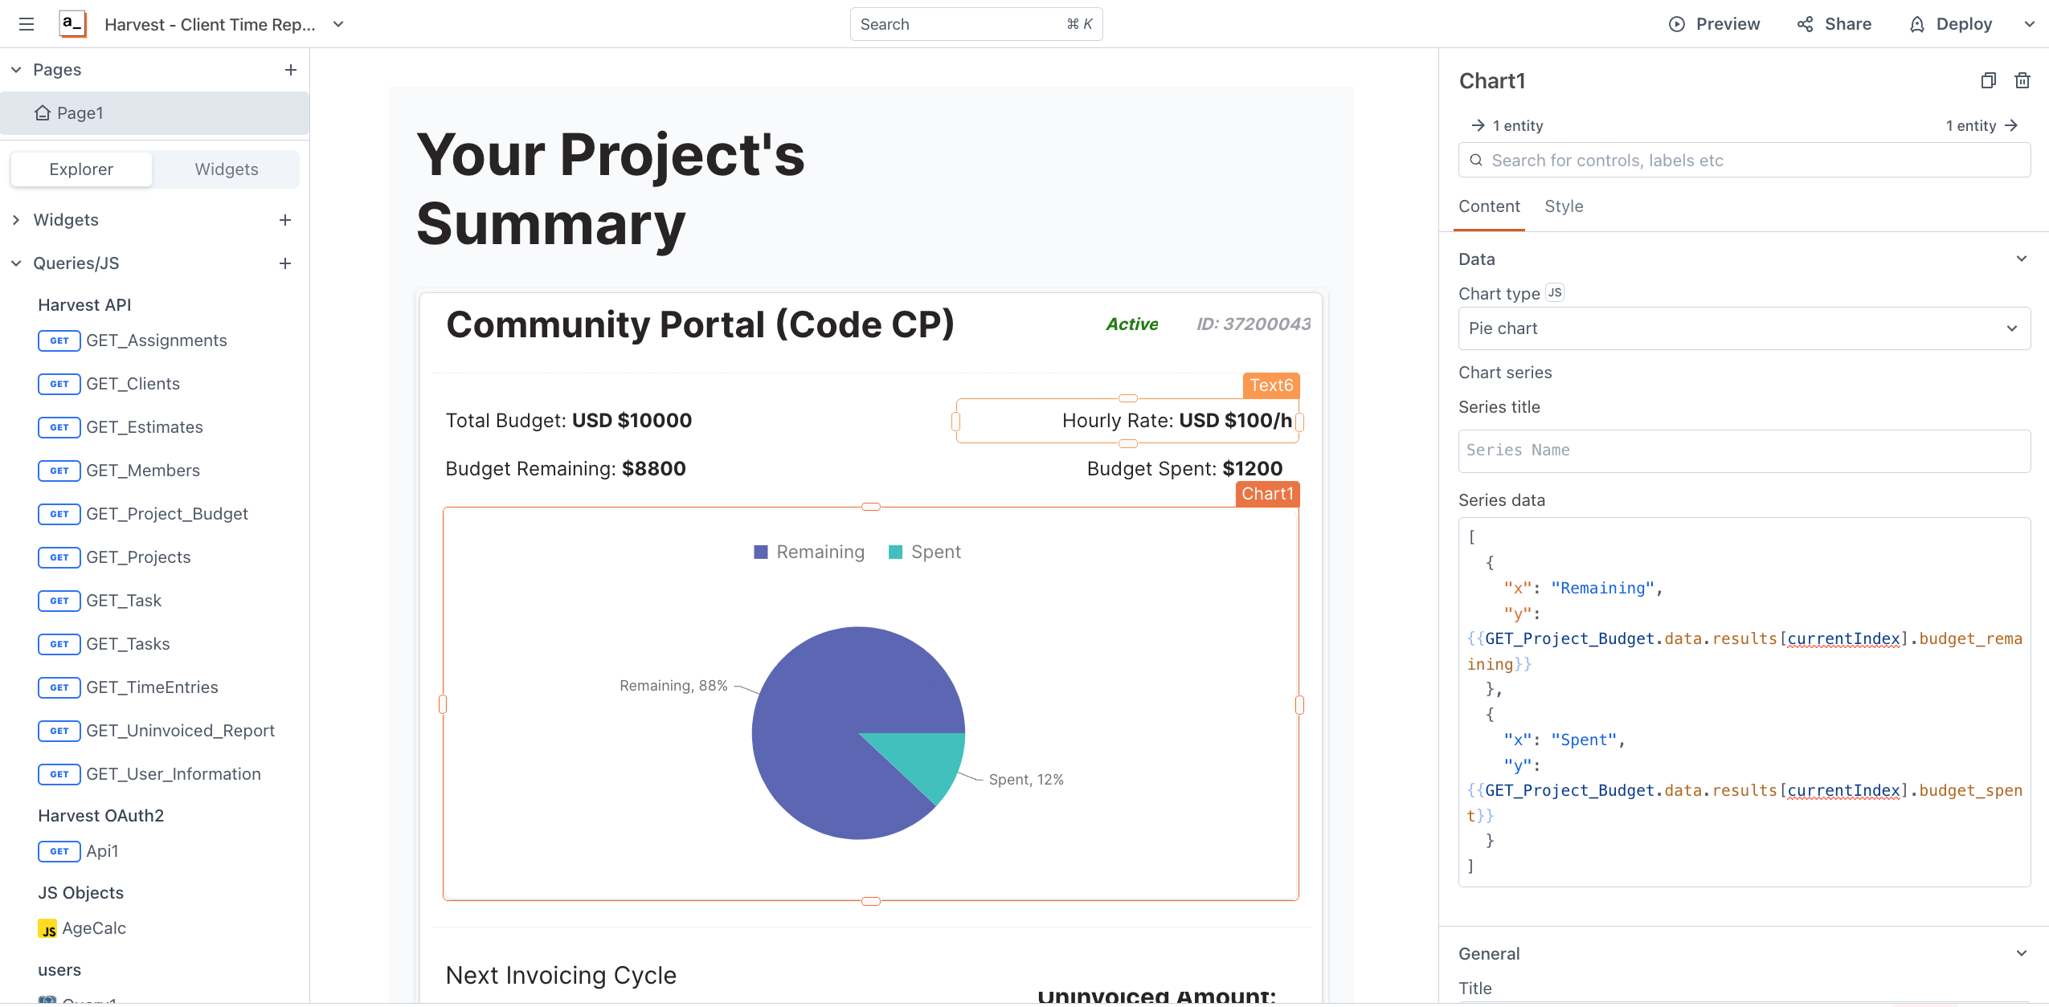The height and width of the screenshot is (1007, 2049).
Task: Expand the Deploy options chevron
Action: point(2030,24)
